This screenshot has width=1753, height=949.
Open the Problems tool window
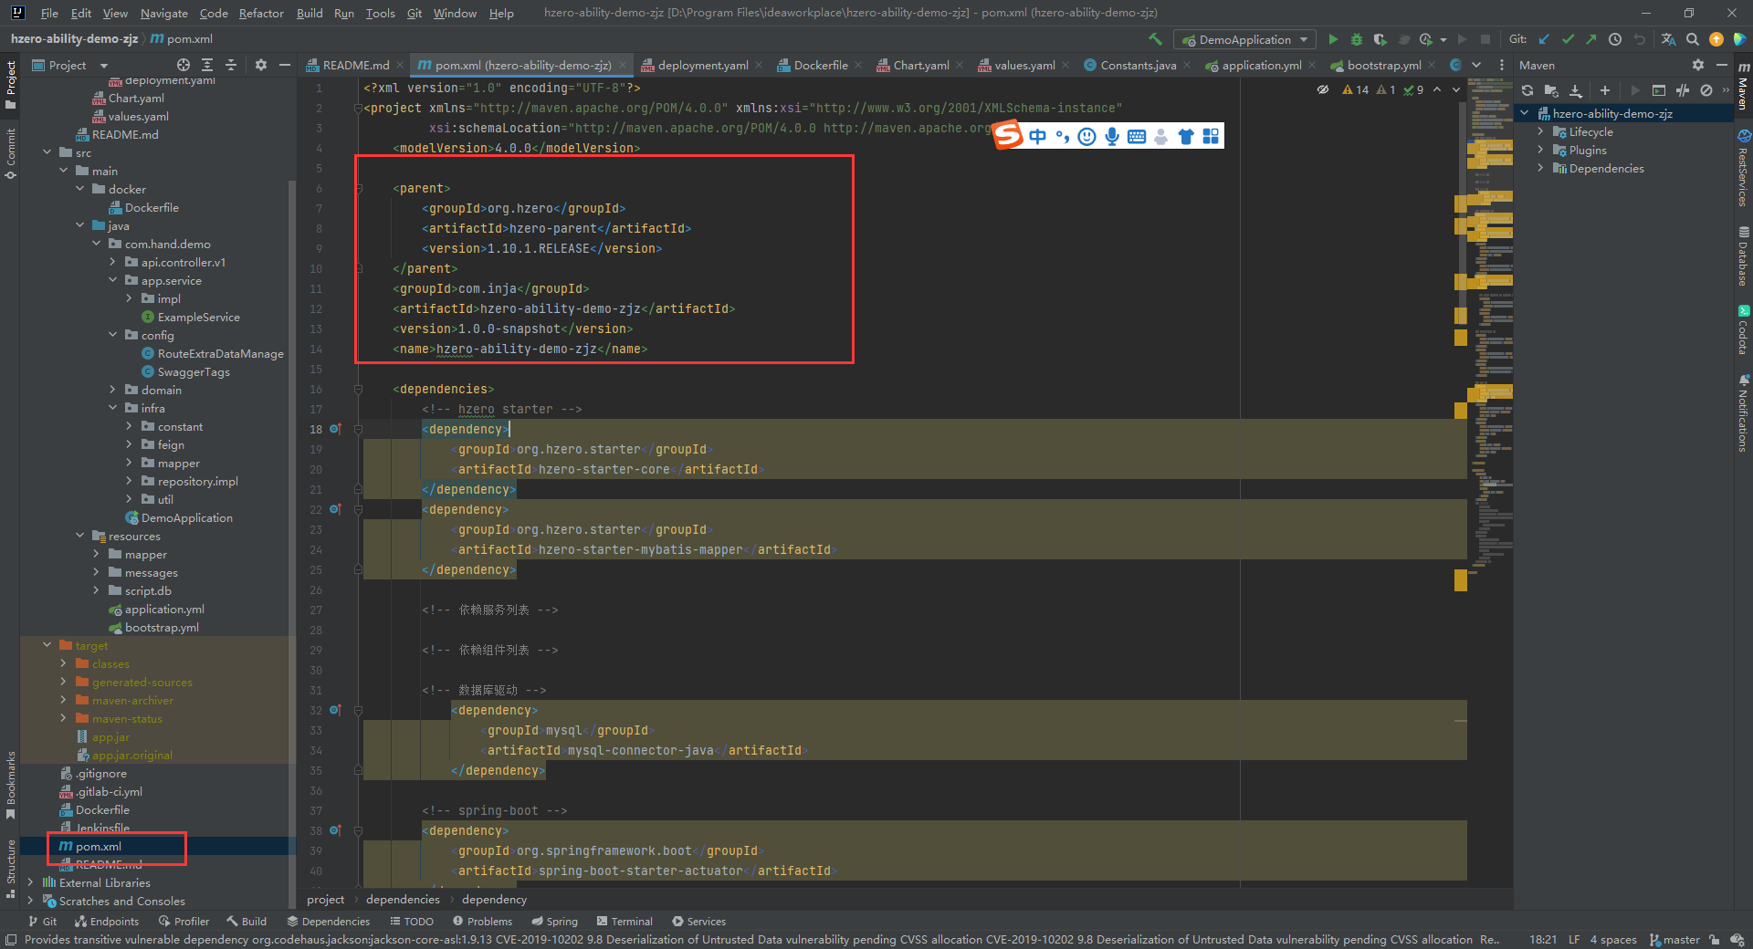(483, 922)
